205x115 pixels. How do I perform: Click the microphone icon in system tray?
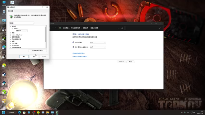(x=185, y=112)
